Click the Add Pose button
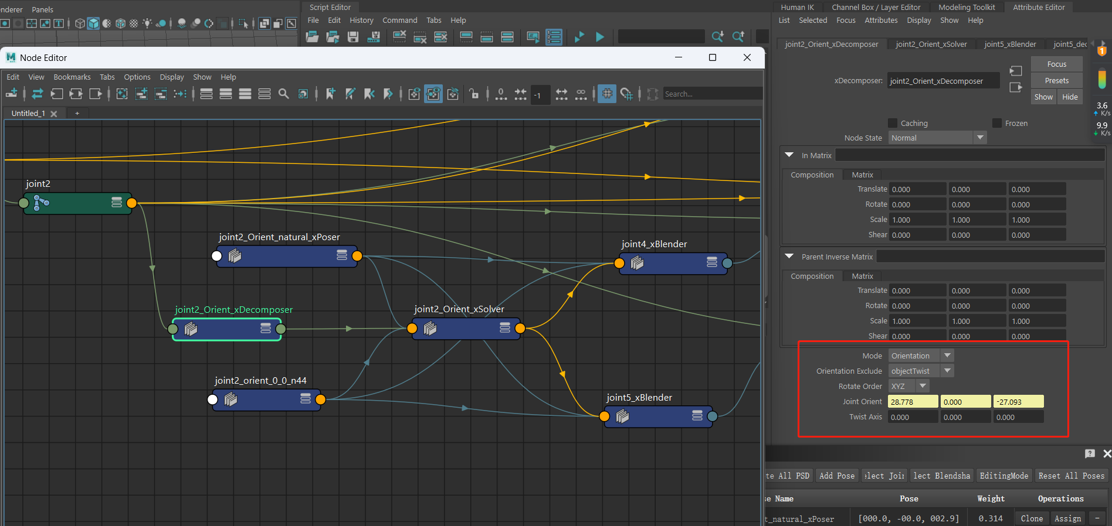 click(836, 476)
